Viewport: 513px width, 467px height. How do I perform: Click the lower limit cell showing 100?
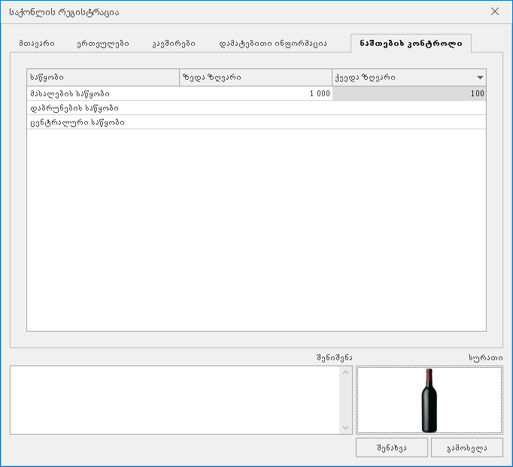(x=409, y=93)
